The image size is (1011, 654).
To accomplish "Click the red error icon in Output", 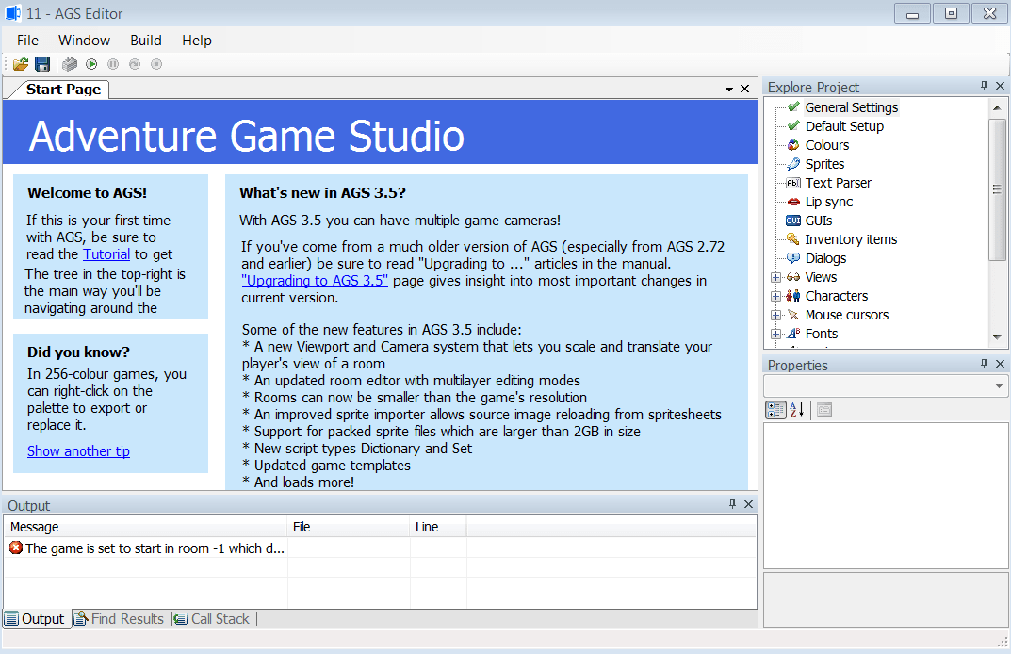I will tap(16, 548).
